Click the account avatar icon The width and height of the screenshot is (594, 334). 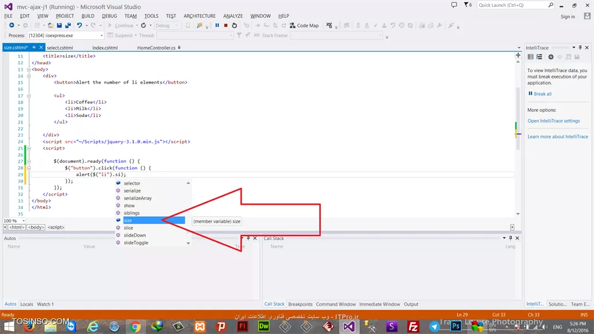pos(587,16)
